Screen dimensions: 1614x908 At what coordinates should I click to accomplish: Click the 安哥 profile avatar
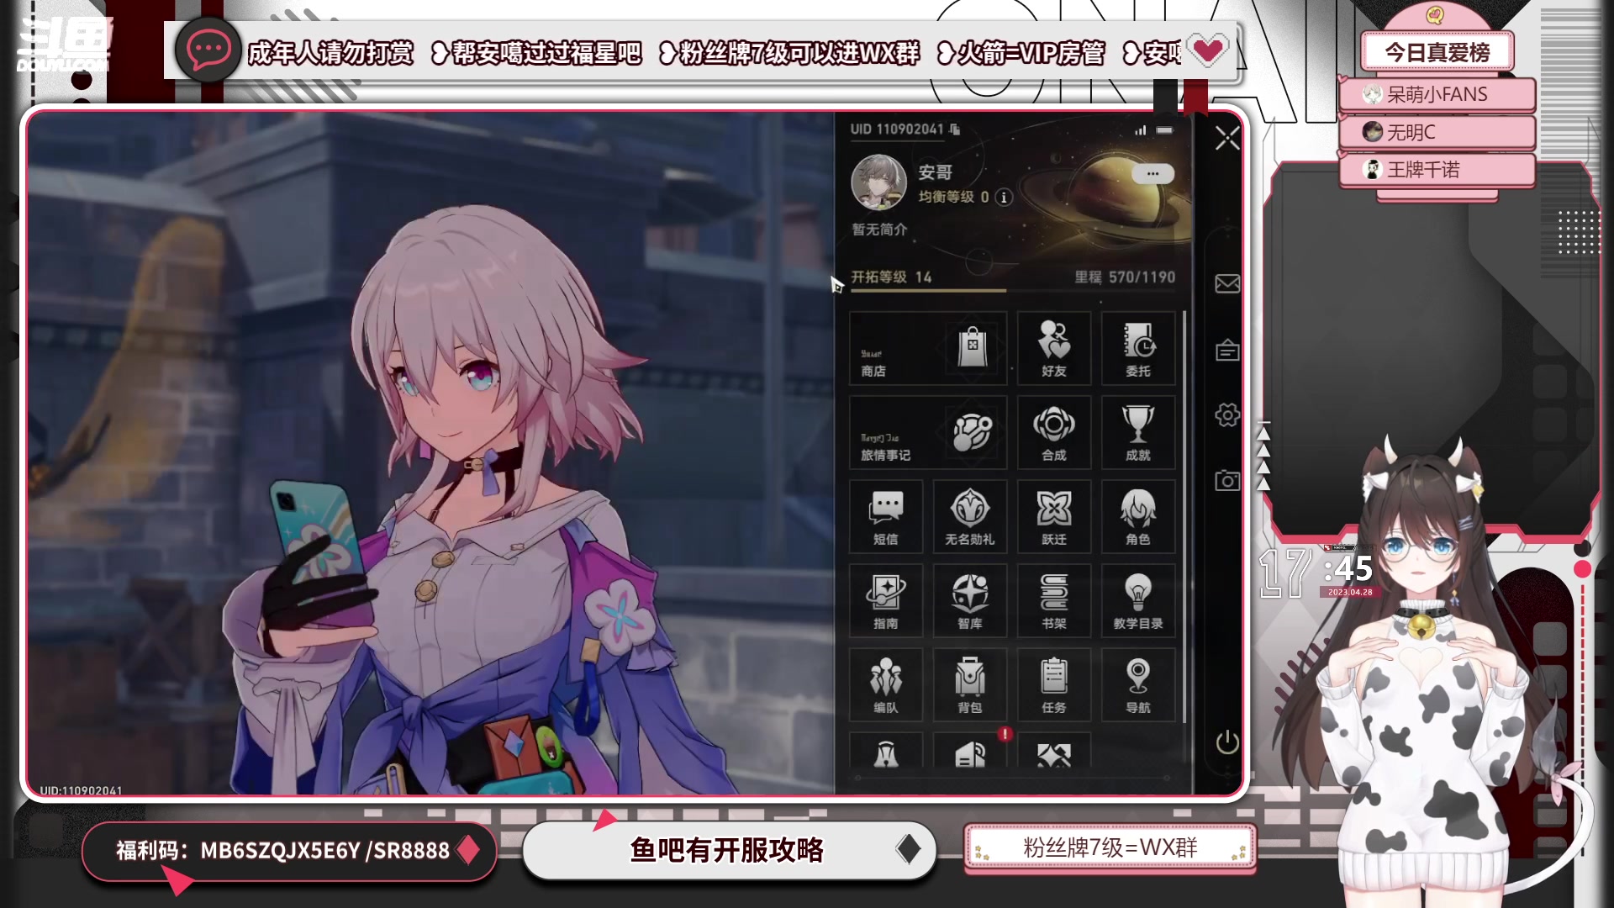pos(878,182)
